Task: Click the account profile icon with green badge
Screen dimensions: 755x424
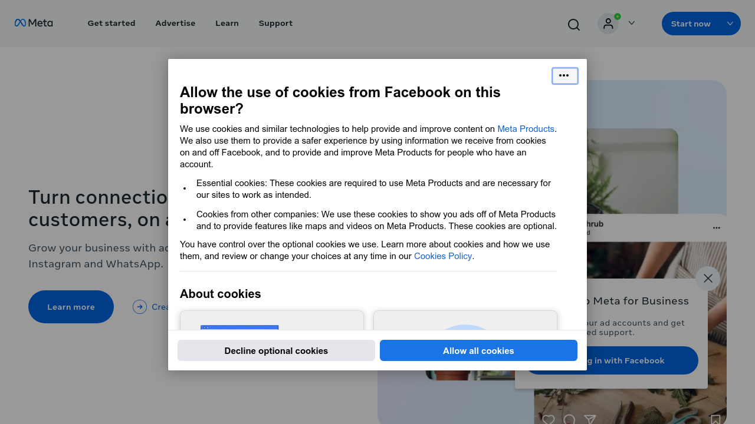Action: pos(608,23)
